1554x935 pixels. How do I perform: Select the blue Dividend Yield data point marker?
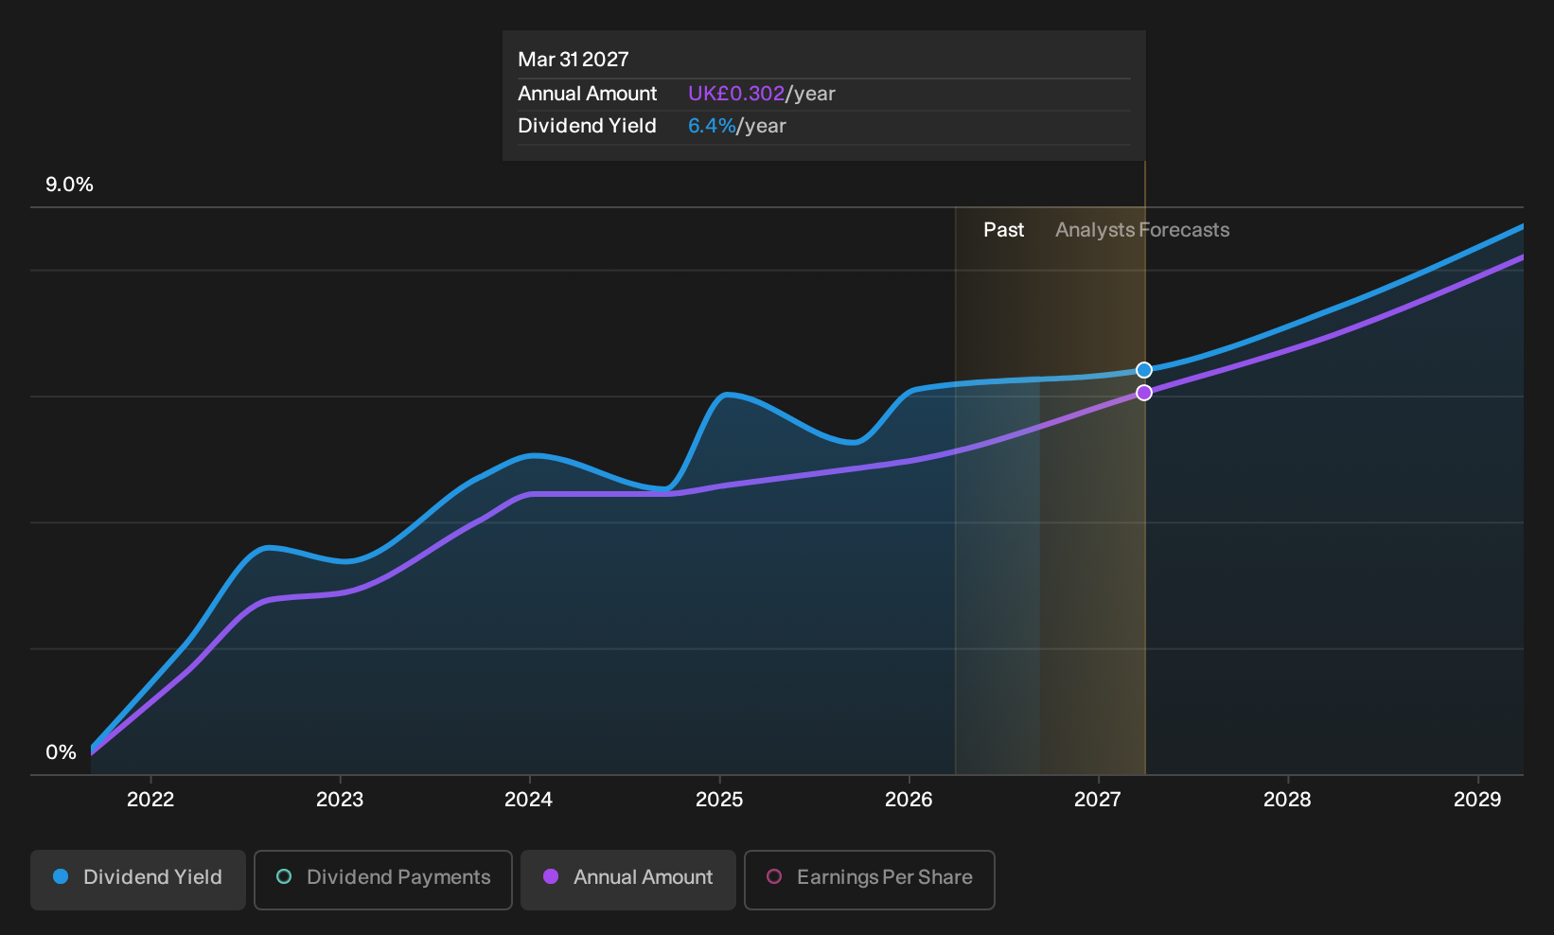[x=1144, y=370]
